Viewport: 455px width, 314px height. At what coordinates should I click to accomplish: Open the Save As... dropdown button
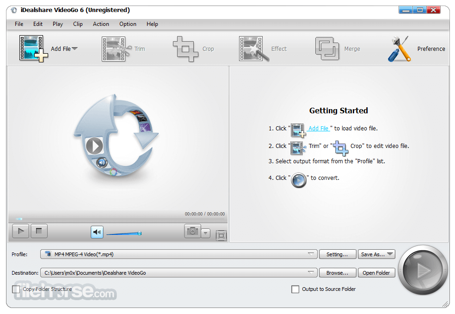click(377, 254)
